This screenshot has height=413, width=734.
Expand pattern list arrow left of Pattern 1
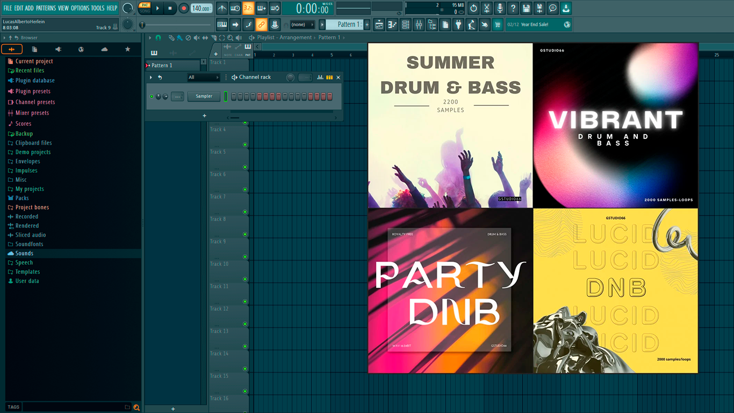pyautogui.click(x=322, y=25)
